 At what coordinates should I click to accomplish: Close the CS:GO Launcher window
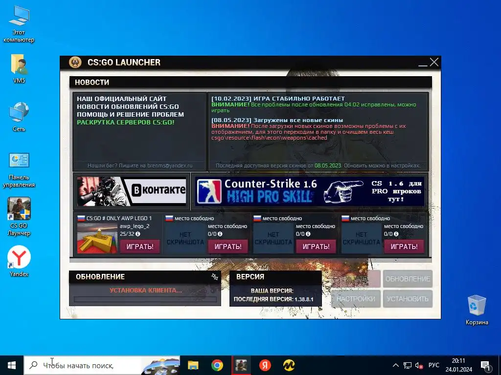point(434,62)
